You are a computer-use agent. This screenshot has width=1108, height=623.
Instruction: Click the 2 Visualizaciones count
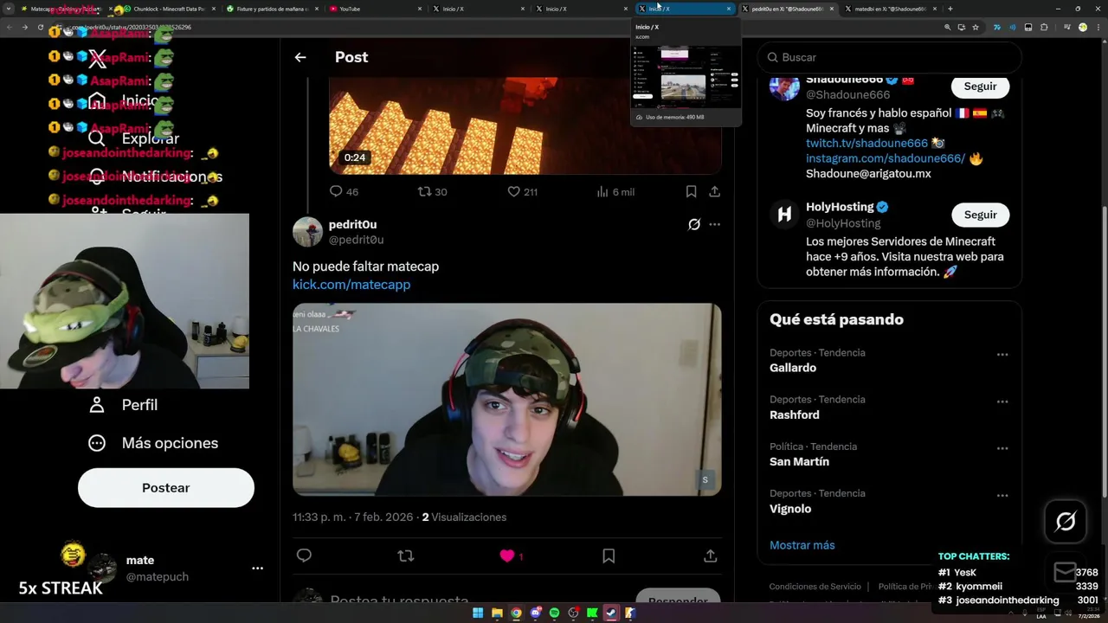pyautogui.click(x=464, y=517)
